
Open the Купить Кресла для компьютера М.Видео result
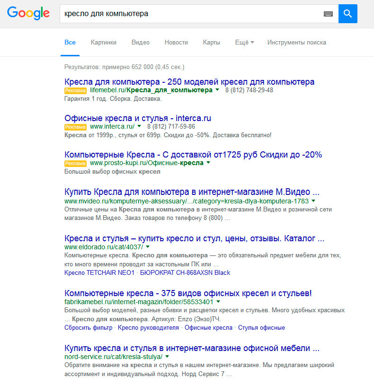pos(192,192)
